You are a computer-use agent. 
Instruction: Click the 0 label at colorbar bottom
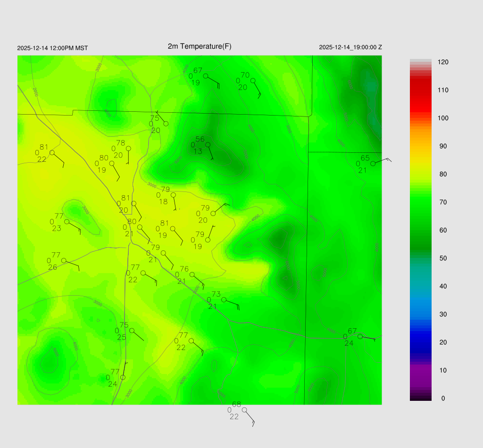point(442,398)
